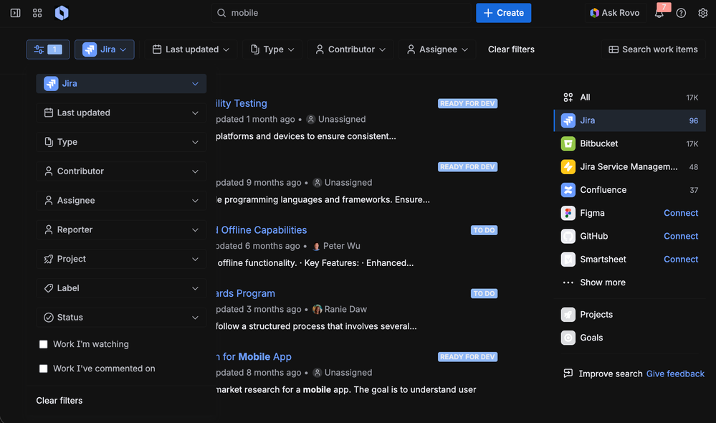Enable the Work I've commented on filter

[x=43, y=368]
